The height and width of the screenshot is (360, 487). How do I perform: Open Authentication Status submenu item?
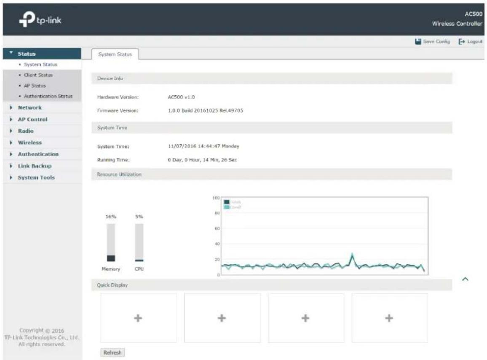pos(48,96)
